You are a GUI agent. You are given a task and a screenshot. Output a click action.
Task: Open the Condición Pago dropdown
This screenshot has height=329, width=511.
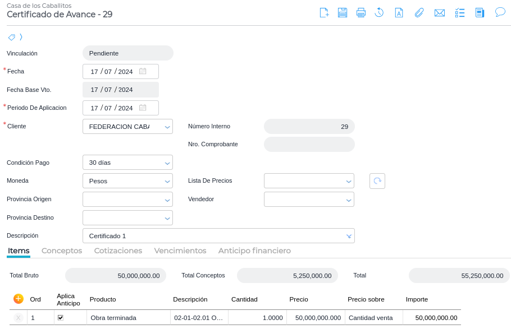[x=167, y=163]
